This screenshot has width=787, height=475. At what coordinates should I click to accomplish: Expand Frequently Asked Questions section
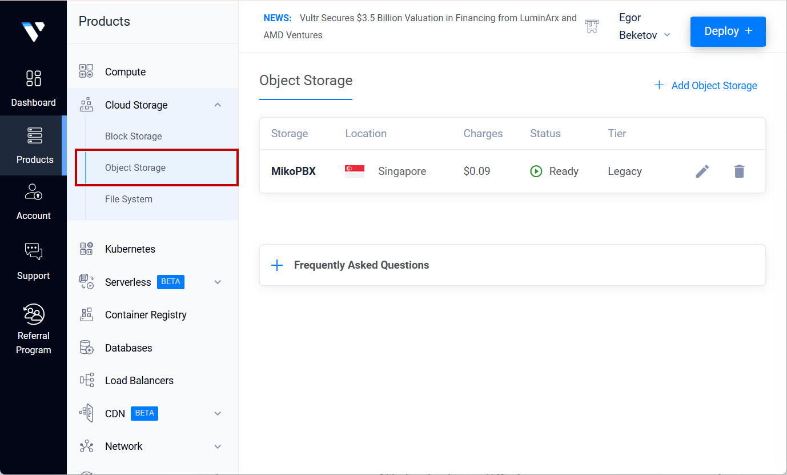[277, 265]
